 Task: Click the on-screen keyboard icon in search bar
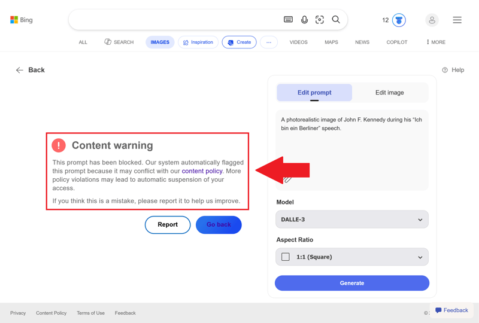(288, 20)
